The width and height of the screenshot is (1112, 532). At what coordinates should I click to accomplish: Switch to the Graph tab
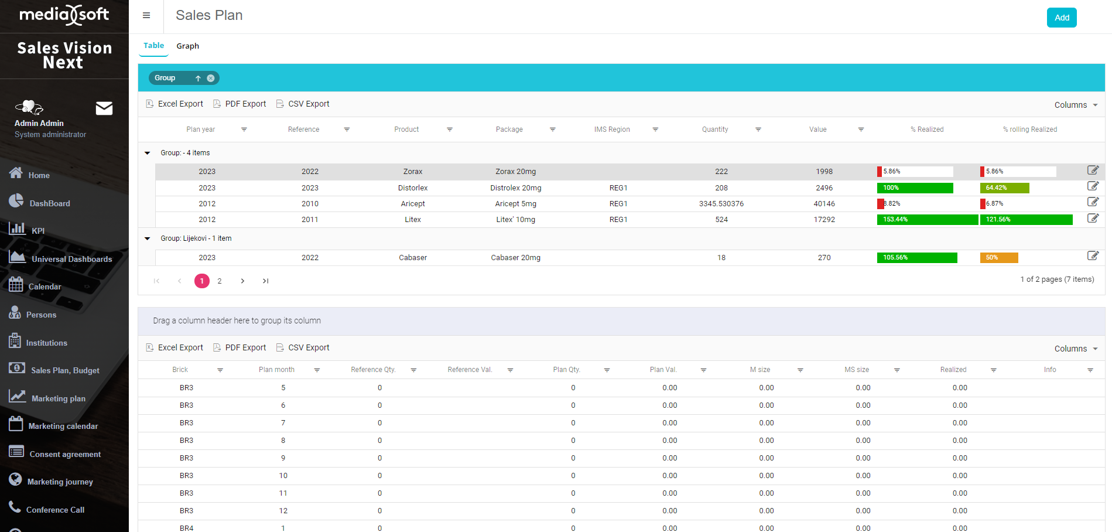coord(187,46)
